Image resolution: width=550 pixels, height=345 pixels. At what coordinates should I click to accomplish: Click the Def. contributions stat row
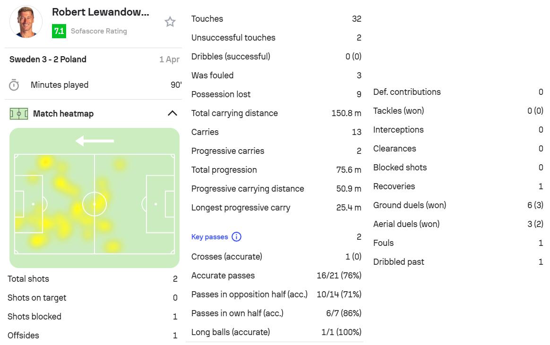tap(457, 92)
